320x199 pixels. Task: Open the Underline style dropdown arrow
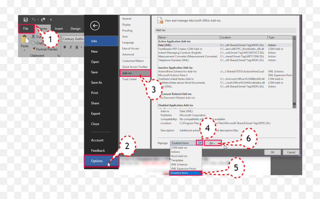click(81, 47)
